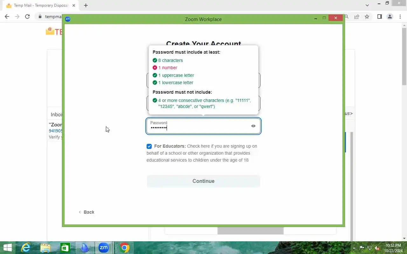The height and width of the screenshot is (254, 407).
Task: Select the Temp Mail browser tab
Action: [x=41, y=5]
